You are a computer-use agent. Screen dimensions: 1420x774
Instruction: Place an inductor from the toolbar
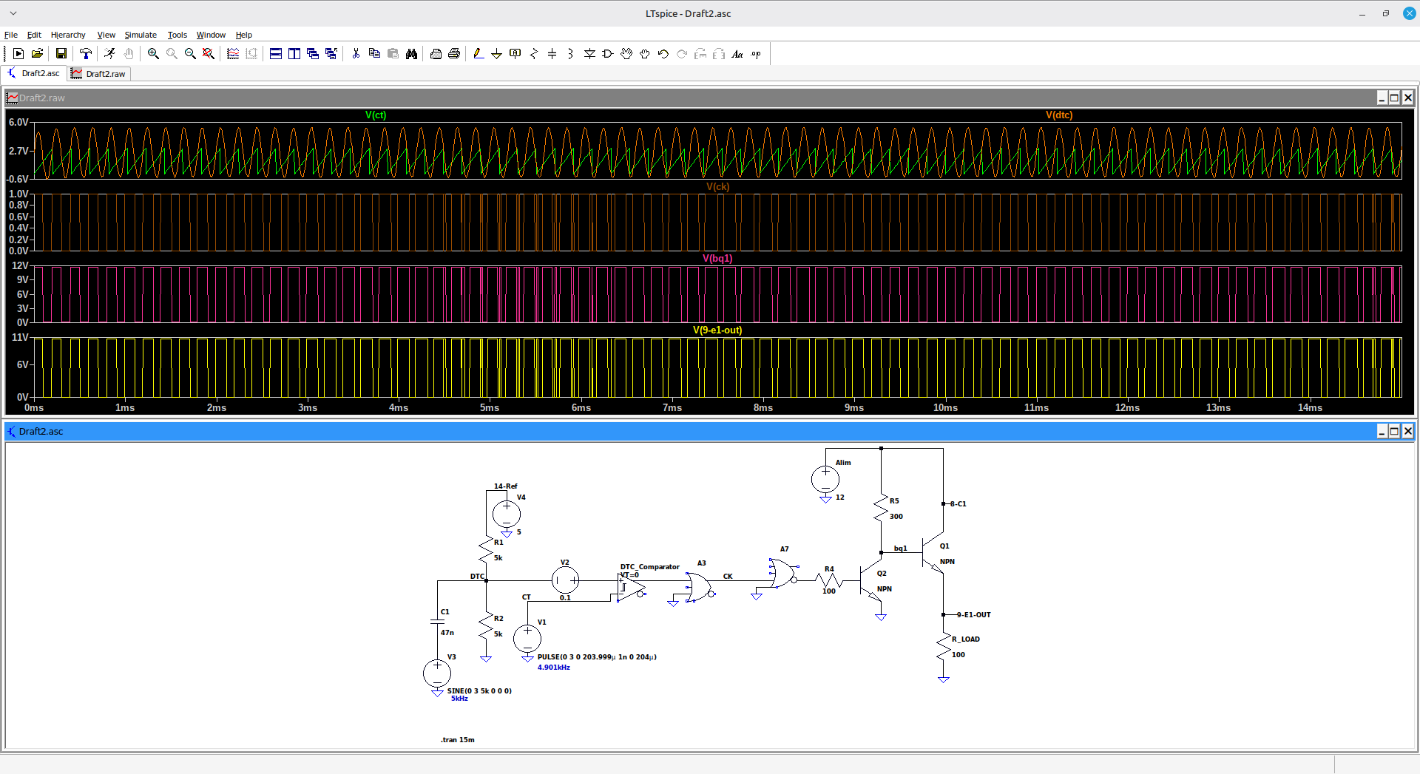(571, 54)
